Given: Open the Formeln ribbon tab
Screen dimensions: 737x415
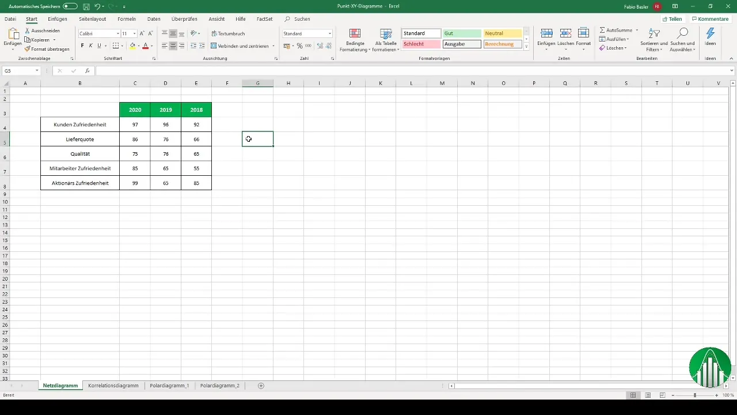Looking at the screenshot, I should [127, 19].
